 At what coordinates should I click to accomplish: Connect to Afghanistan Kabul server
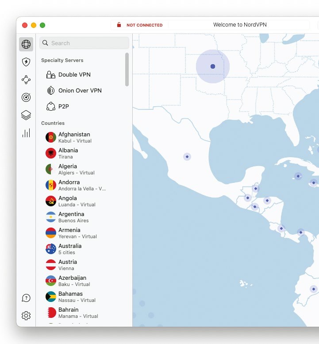[x=84, y=137]
